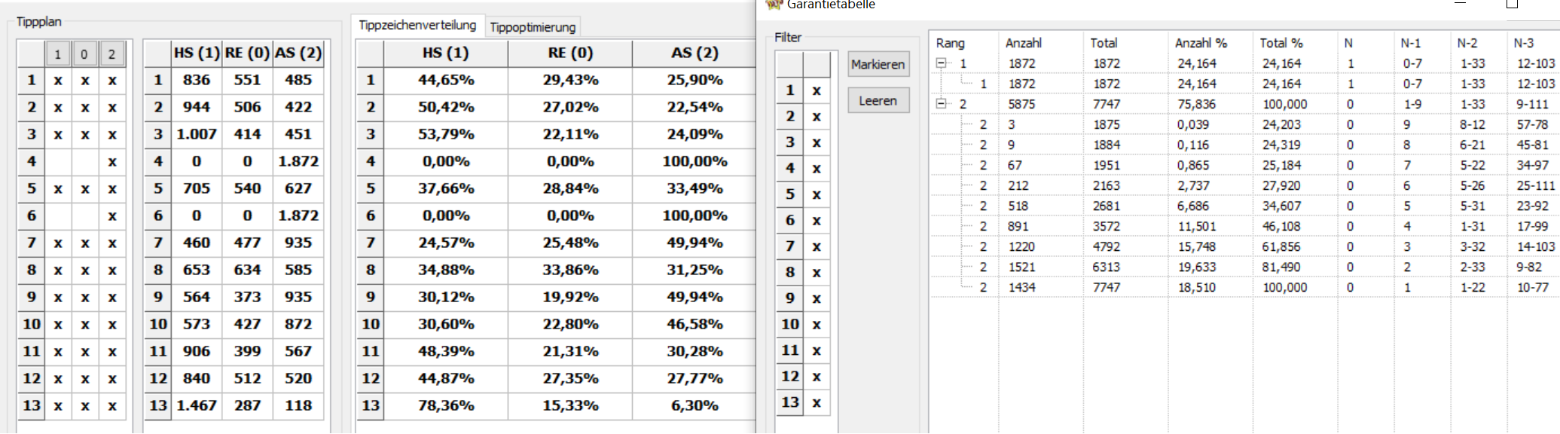Click the Garantietabelle window icon

click(x=773, y=4)
